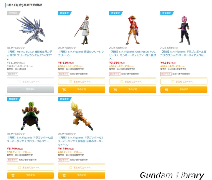Viewport: 212px width, 180px height.
Task: Click the ¥9,700 Broly price text
Action: tap(12, 149)
